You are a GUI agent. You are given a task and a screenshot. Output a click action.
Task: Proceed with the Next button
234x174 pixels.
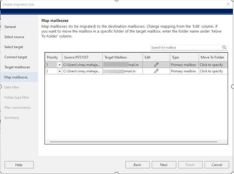click(164, 165)
